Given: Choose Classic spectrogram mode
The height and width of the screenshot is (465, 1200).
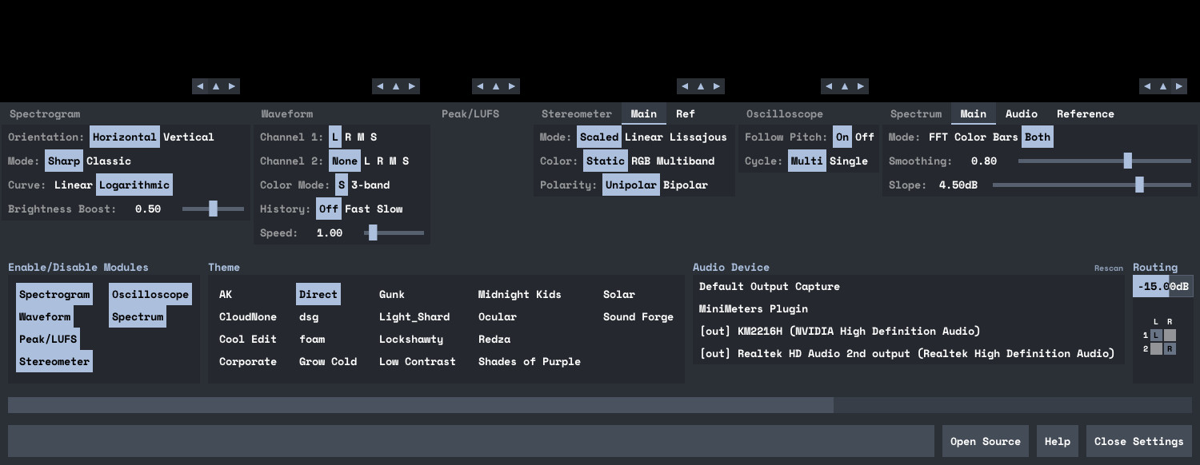Looking at the screenshot, I should coord(109,161).
